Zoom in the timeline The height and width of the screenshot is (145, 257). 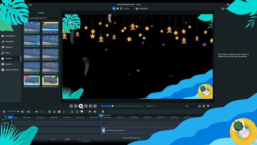22,112
